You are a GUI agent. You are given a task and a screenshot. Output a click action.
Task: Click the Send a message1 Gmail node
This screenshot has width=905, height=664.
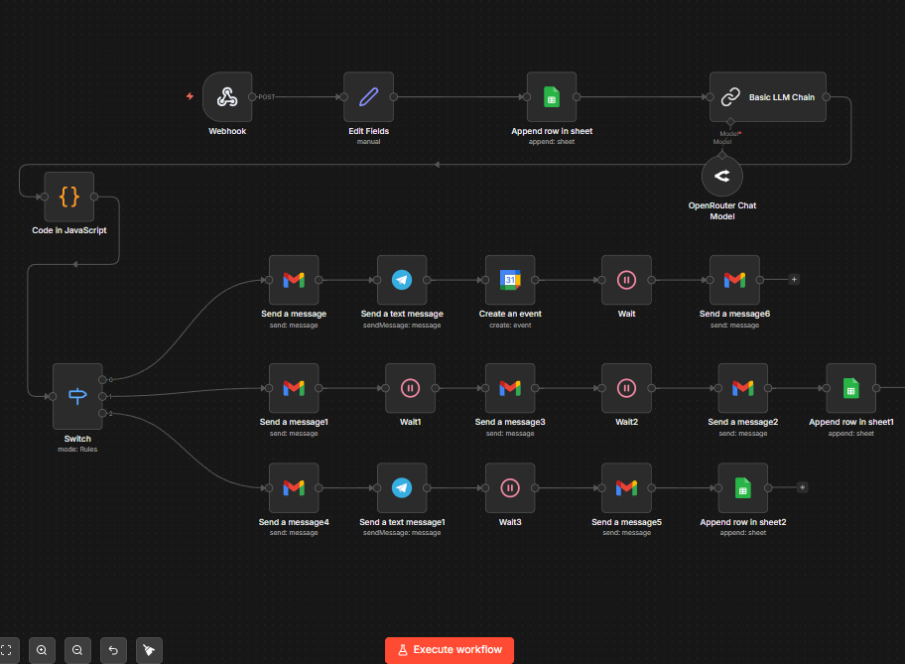pos(294,388)
